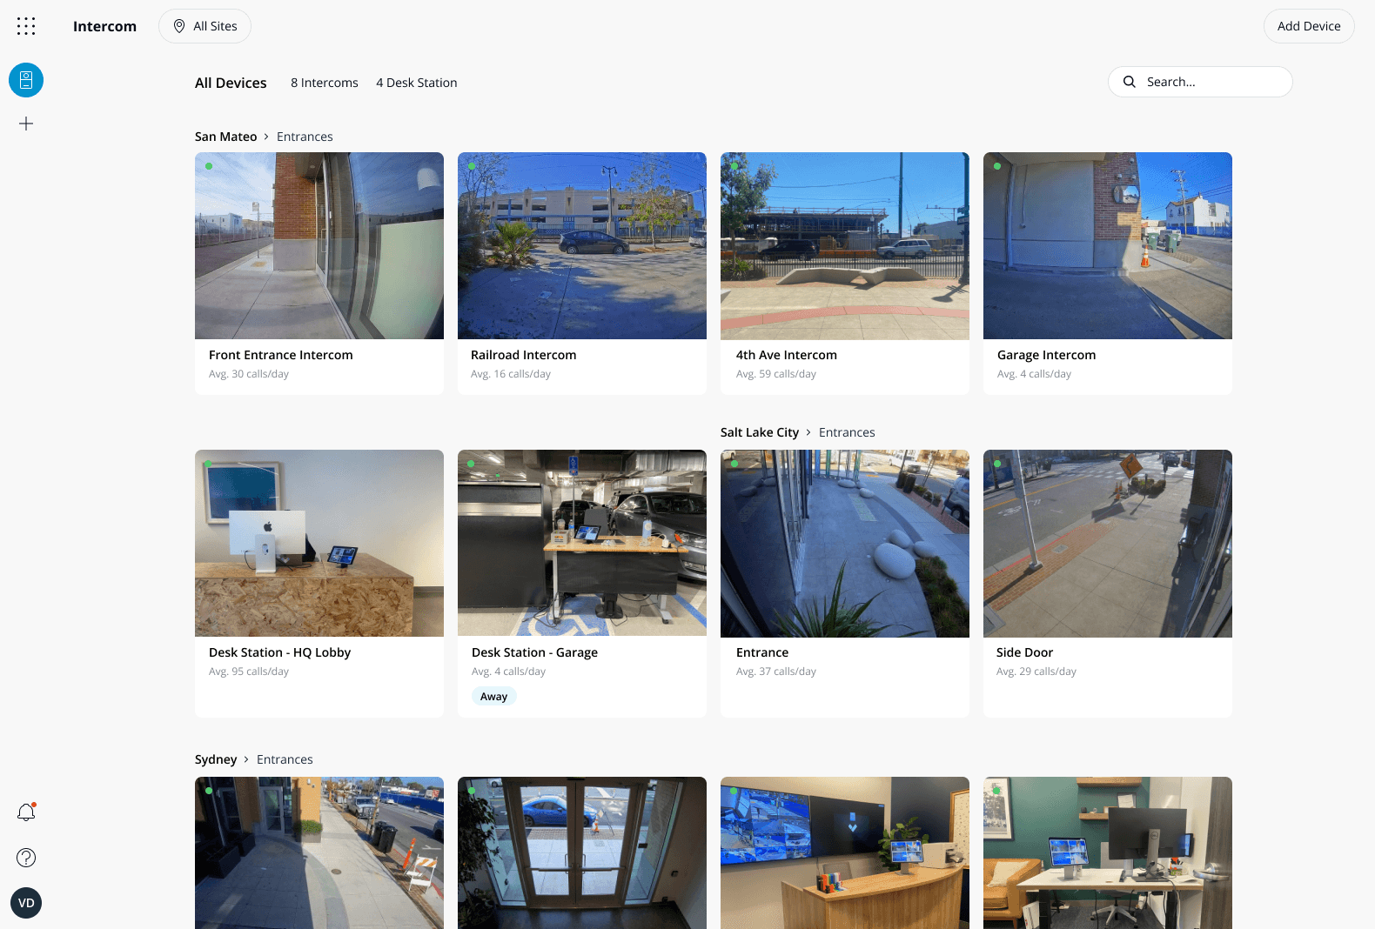Click the Desk Station - Garage title
The width and height of the screenshot is (1375, 929).
point(535,652)
